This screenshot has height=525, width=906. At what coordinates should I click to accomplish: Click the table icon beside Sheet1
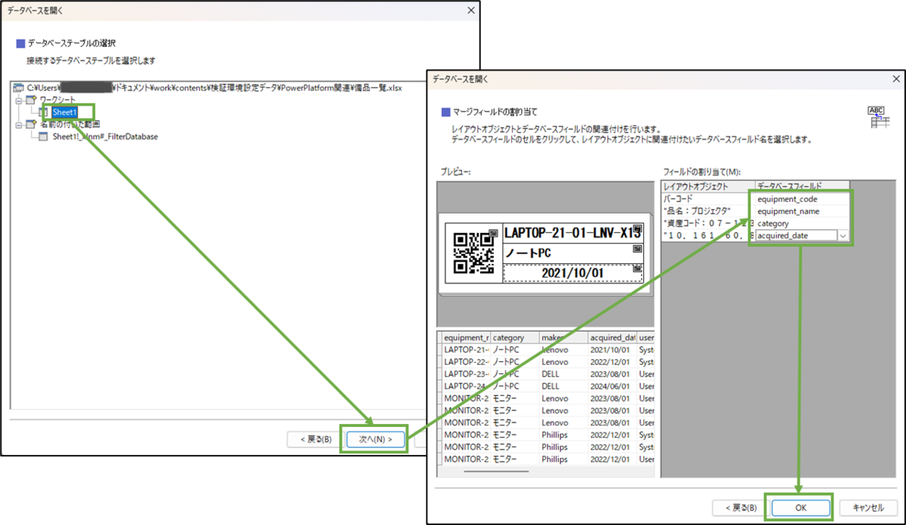43,112
